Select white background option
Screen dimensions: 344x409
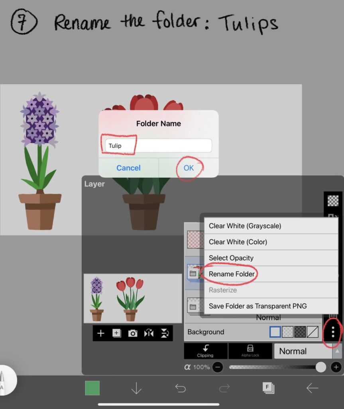275,332
